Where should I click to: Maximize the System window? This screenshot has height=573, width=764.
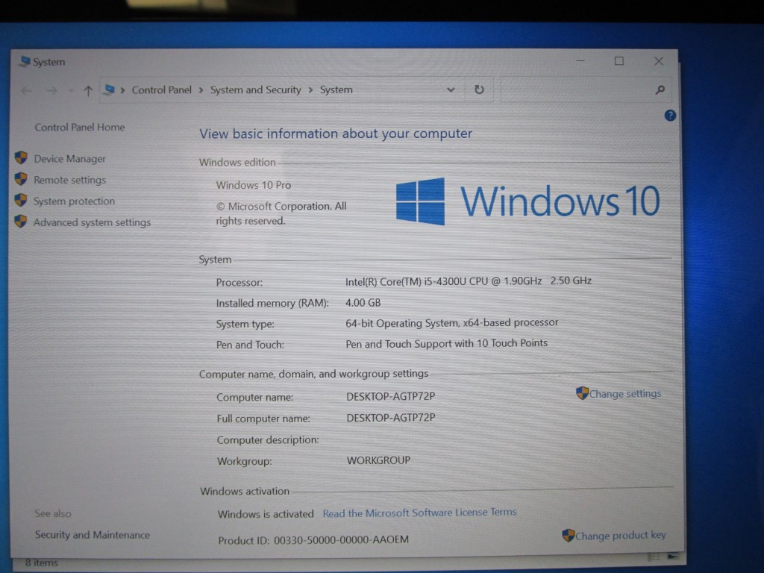619,61
